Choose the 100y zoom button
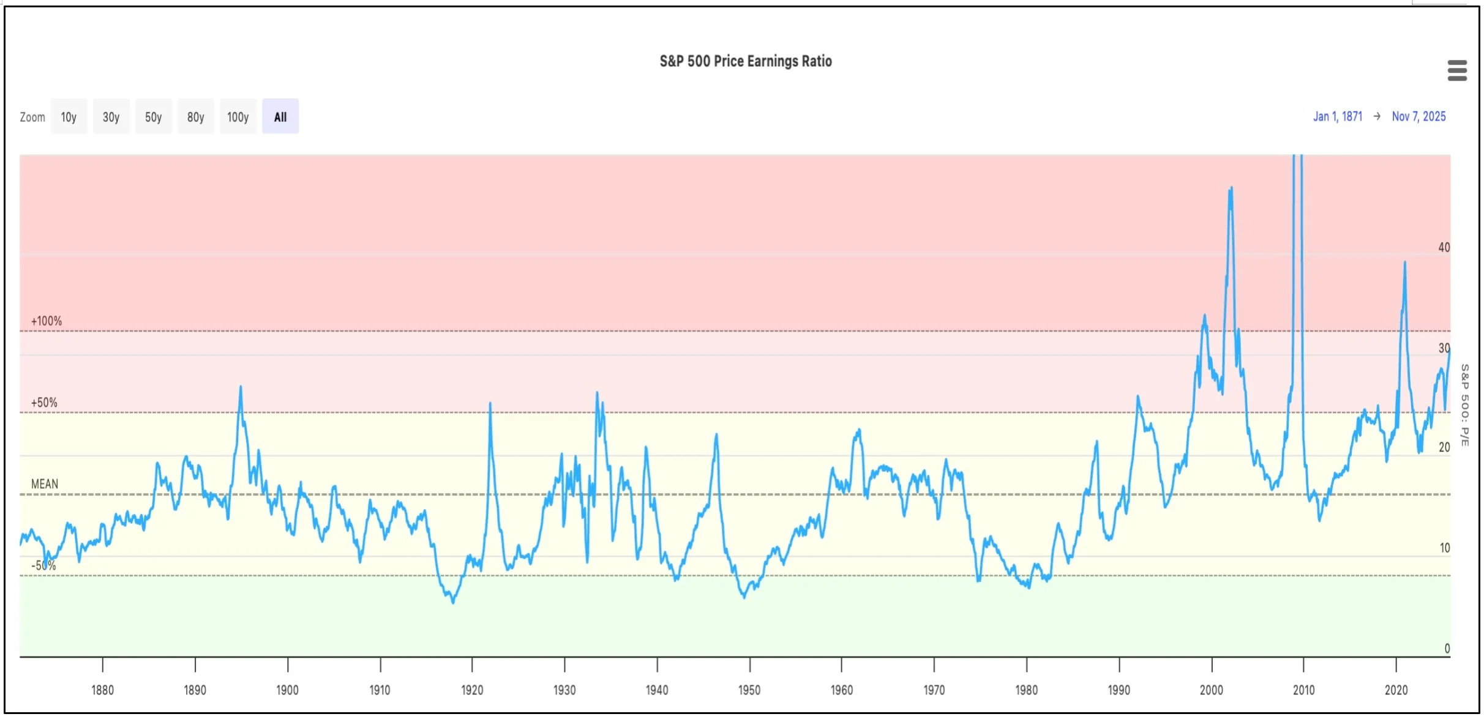 click(238, 117)
